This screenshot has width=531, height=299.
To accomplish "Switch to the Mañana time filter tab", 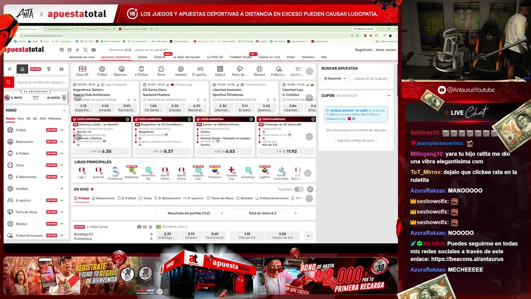I will tap(54, 118).
